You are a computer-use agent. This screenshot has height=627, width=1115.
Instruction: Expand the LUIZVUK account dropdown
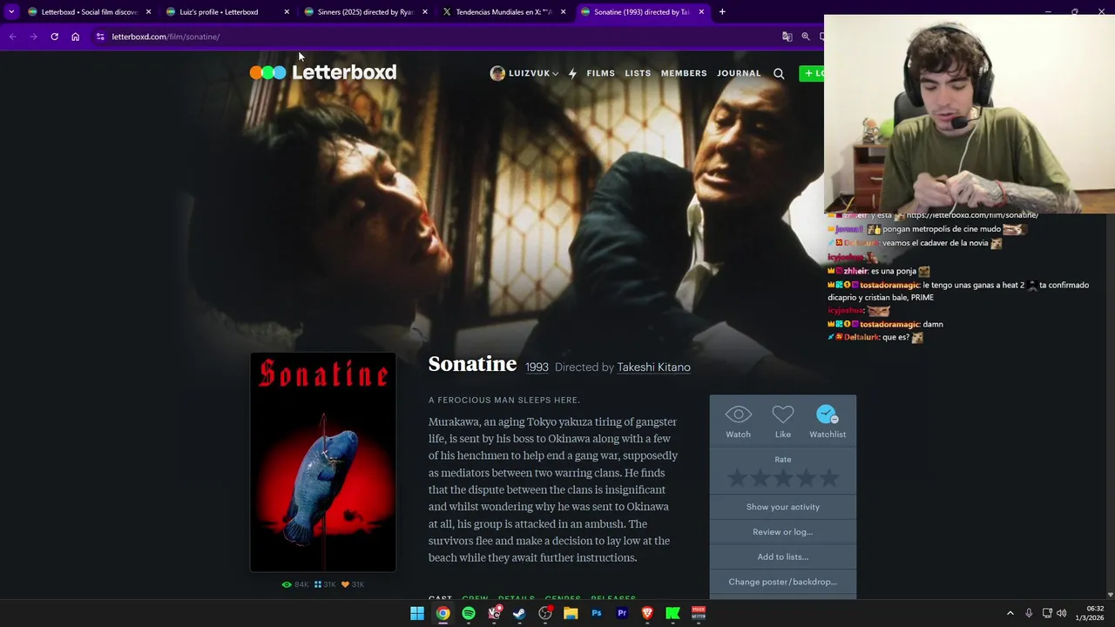[555, 74]
